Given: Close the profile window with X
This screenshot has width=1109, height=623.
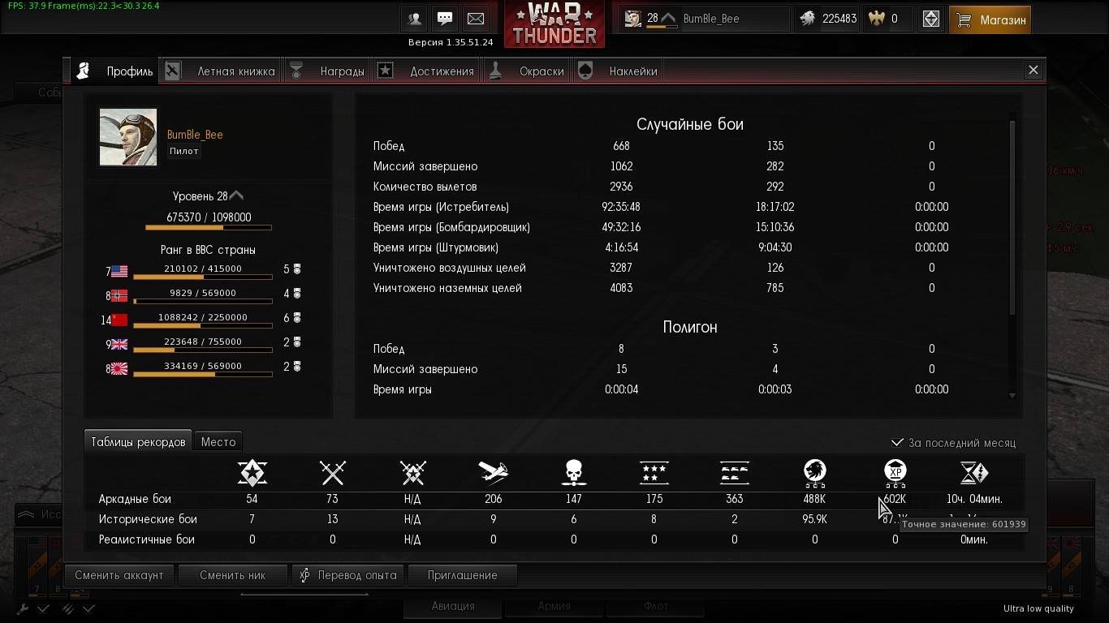Looking at the screenshot, I should 1033,71.
